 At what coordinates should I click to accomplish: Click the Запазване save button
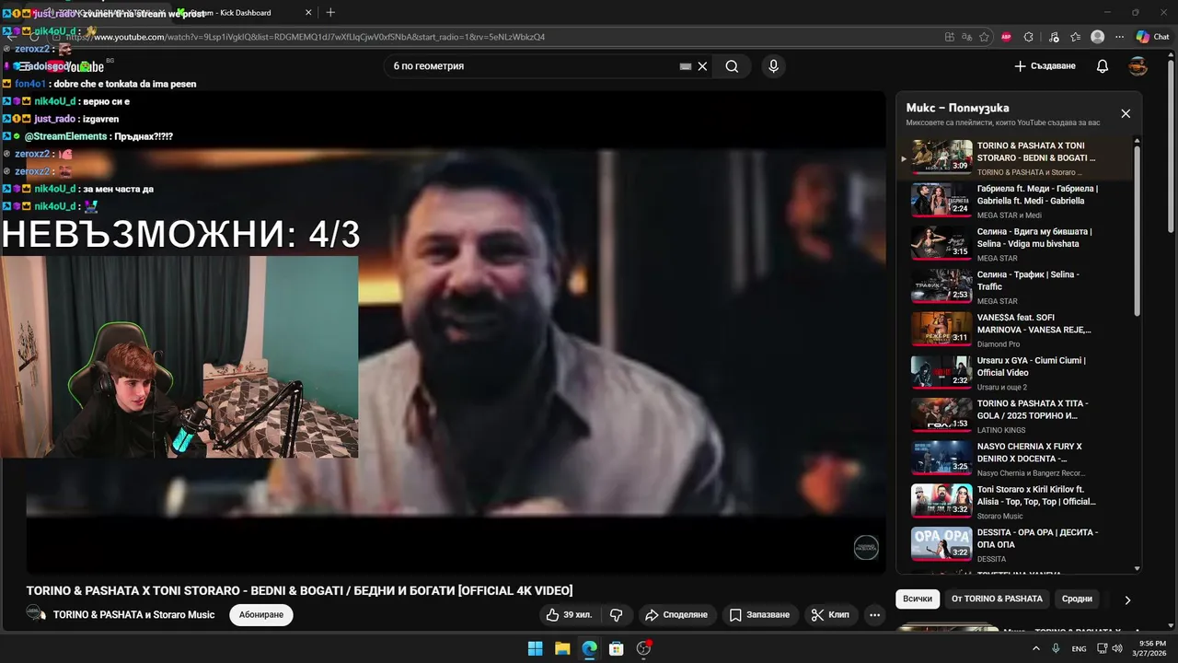coord(760,614)
